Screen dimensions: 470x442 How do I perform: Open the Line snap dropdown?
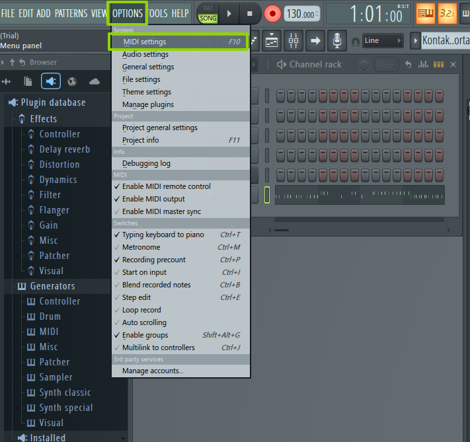pos(383,41)
